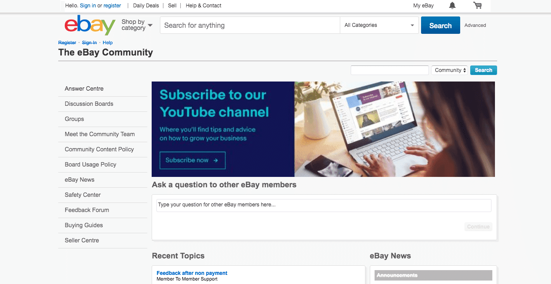Click the Announcements heading in eBay News
This screenshot has height=284, width=551.
click(x=397, y=275)
